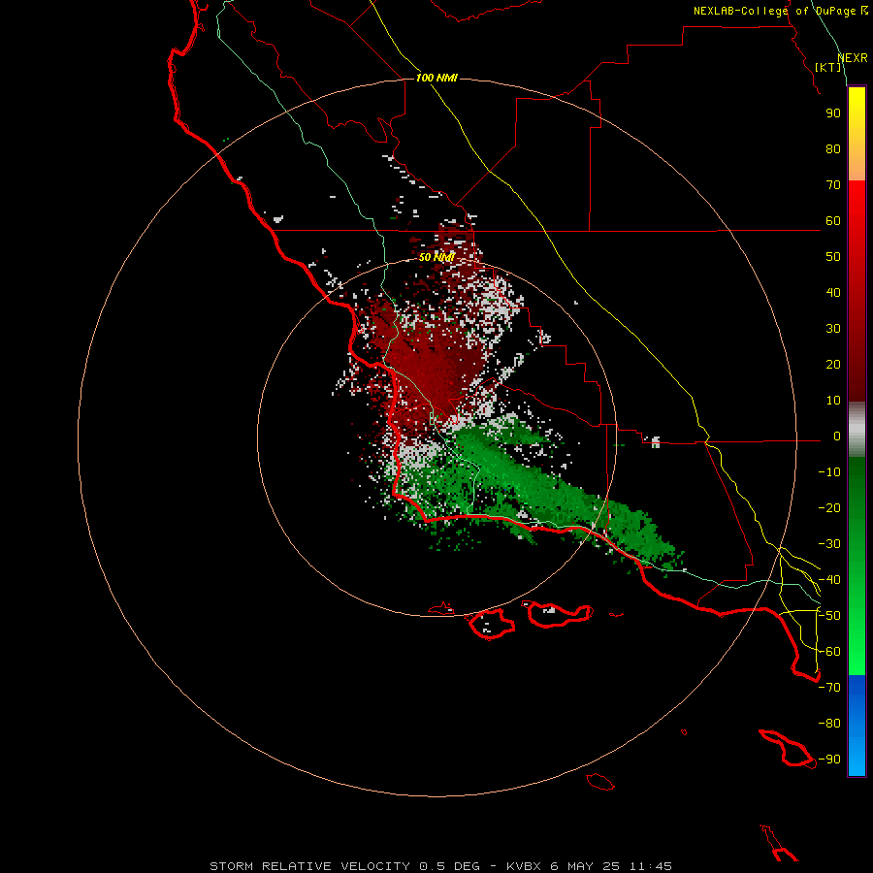Click the yellow-orange top segment of velocity scale
The image size is (873, 873).
[857, 134]
